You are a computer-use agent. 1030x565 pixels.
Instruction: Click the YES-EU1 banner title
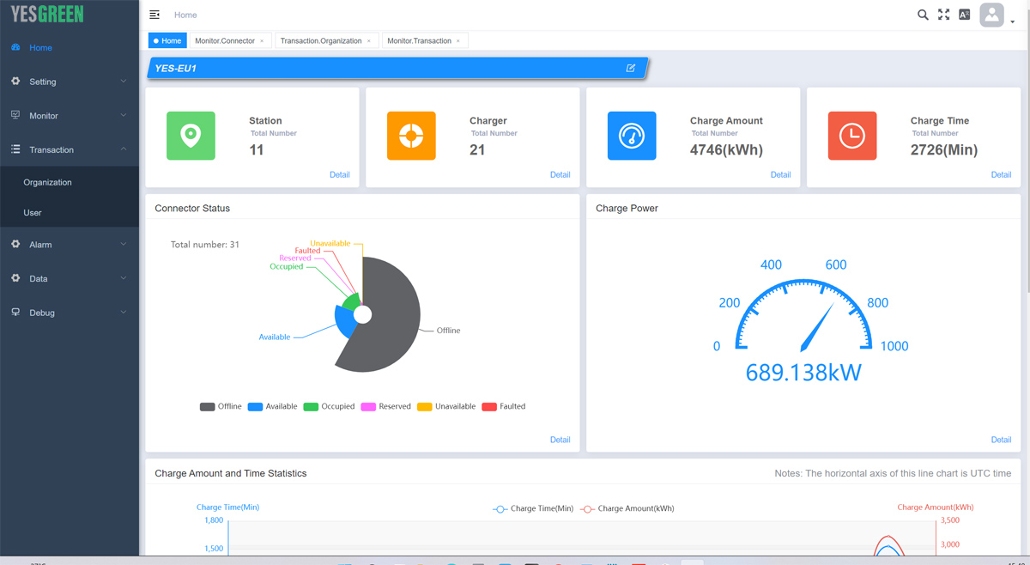coord(176,68)
